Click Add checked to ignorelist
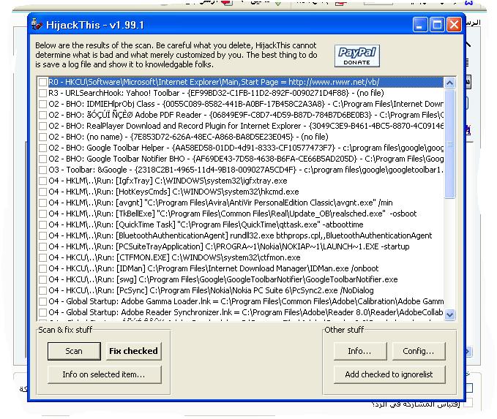497x419 pixels. click(389, 374)
